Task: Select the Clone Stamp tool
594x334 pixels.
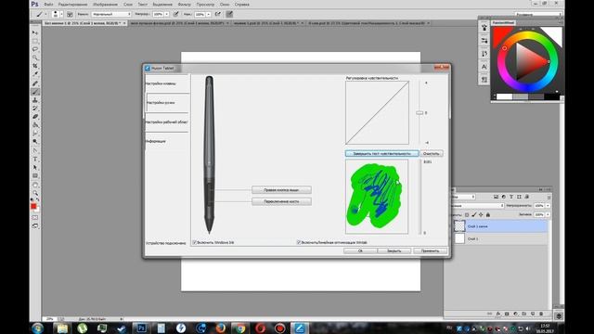Action: pyautogui.click(x=35, y=100)
